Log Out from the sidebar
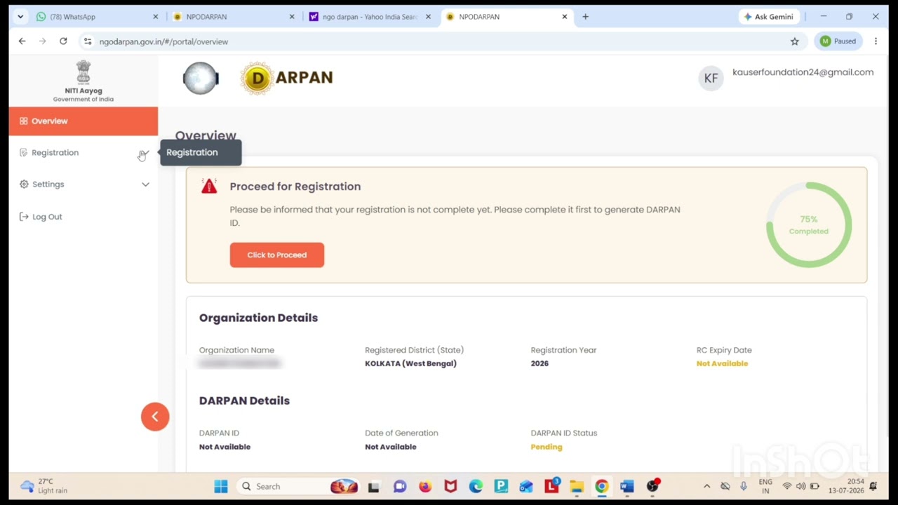The width and height of the screenshot is (898, 505). (41, 217)
